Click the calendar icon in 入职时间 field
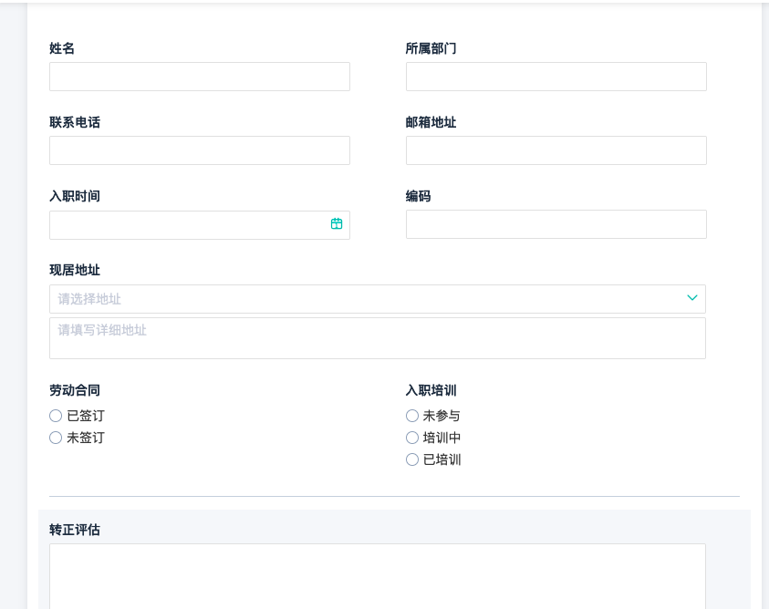Viewport: 769px width, 609px height. coord(337,224)
